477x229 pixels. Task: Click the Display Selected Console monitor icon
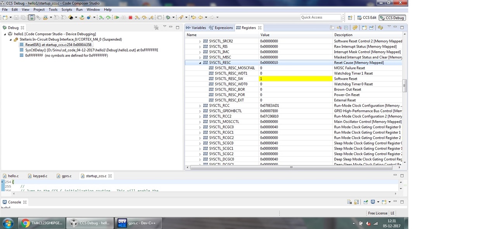pos(373,202)
